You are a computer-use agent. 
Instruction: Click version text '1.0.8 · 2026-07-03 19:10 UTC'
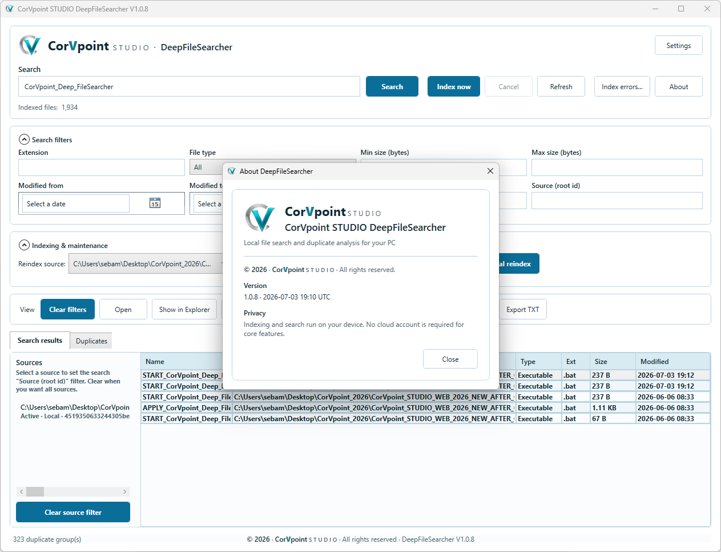(x=287, y=297)
